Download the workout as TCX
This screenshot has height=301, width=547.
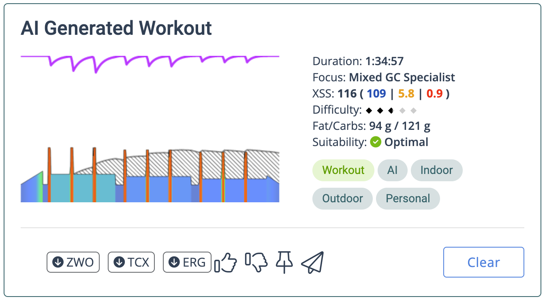(x=131, y=262)
